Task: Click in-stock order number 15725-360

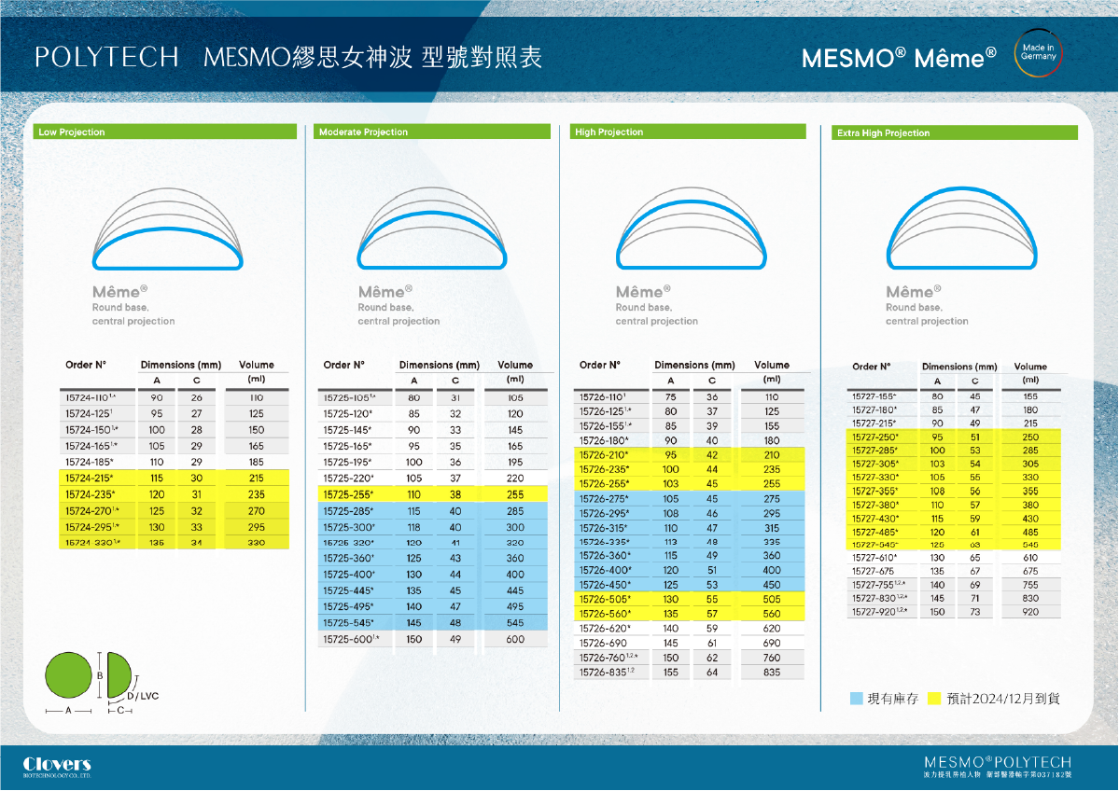Action: click(347, 559)
